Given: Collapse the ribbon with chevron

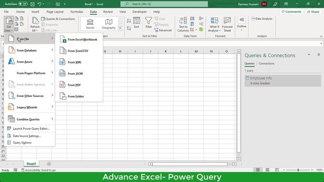Looking at the screenshot, I should pyautogui.click(x=321, y=36).
